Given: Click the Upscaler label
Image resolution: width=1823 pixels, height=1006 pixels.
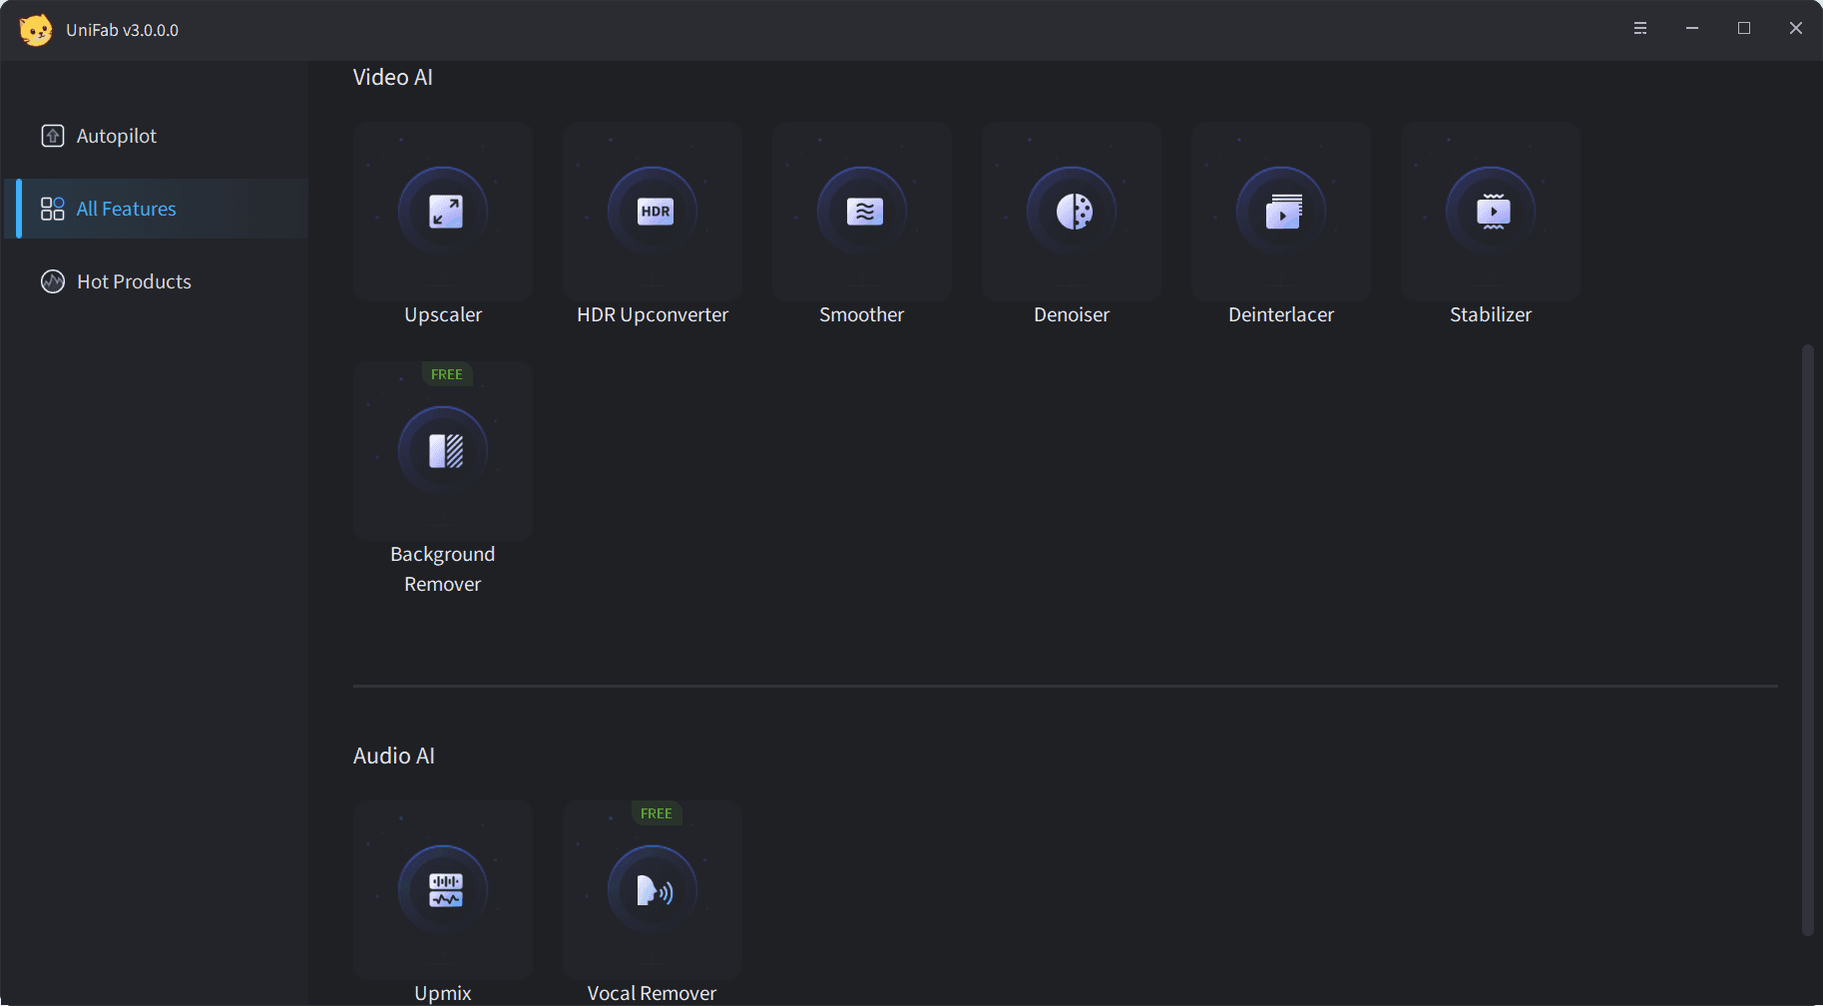Looking at the screenshot, I should click(443, 315).
